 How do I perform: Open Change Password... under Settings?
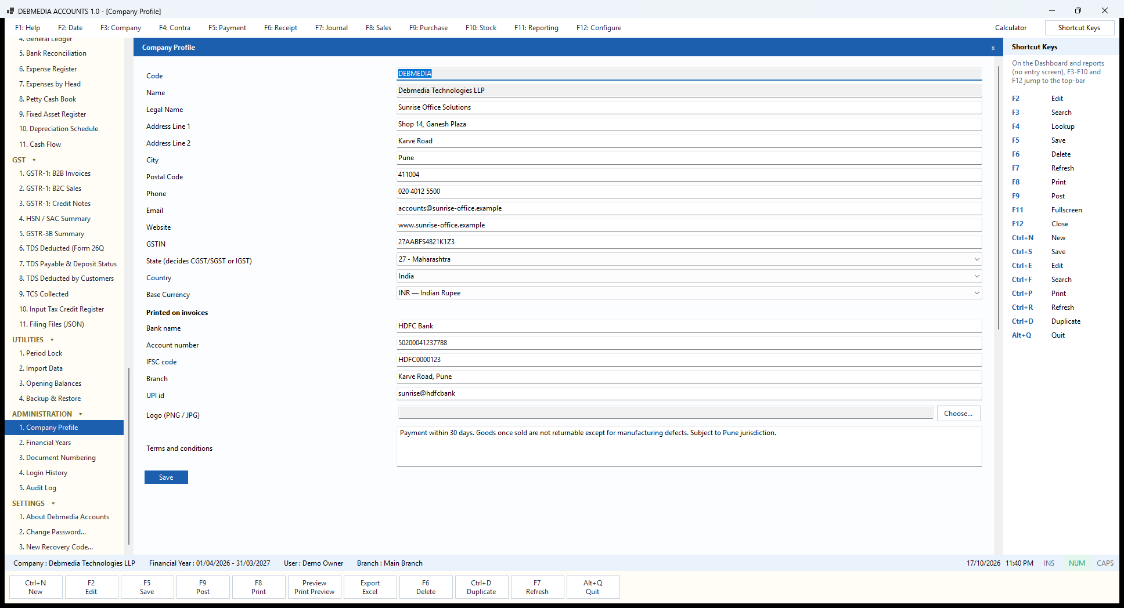pyautogui.click(x=52, y=532)
